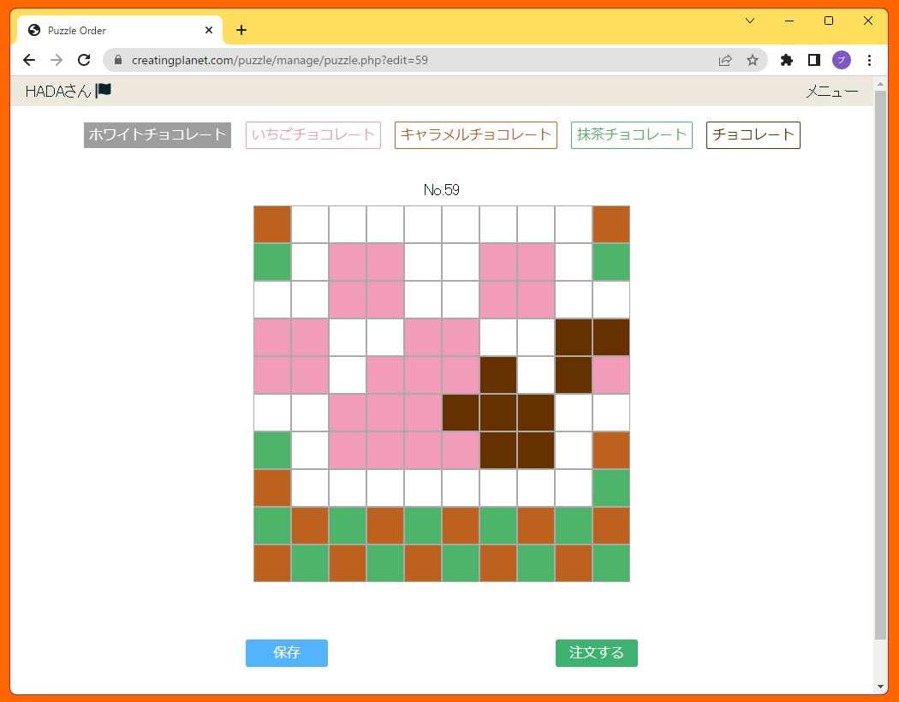The width and height of the screenshot is (899, 702).
Task: Reload the page with the refresh icon
Action: point(84,60)
